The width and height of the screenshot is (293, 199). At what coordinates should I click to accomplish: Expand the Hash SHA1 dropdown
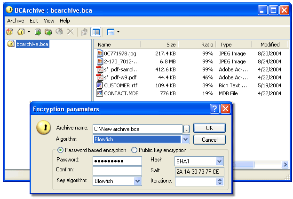coord(219,161)
